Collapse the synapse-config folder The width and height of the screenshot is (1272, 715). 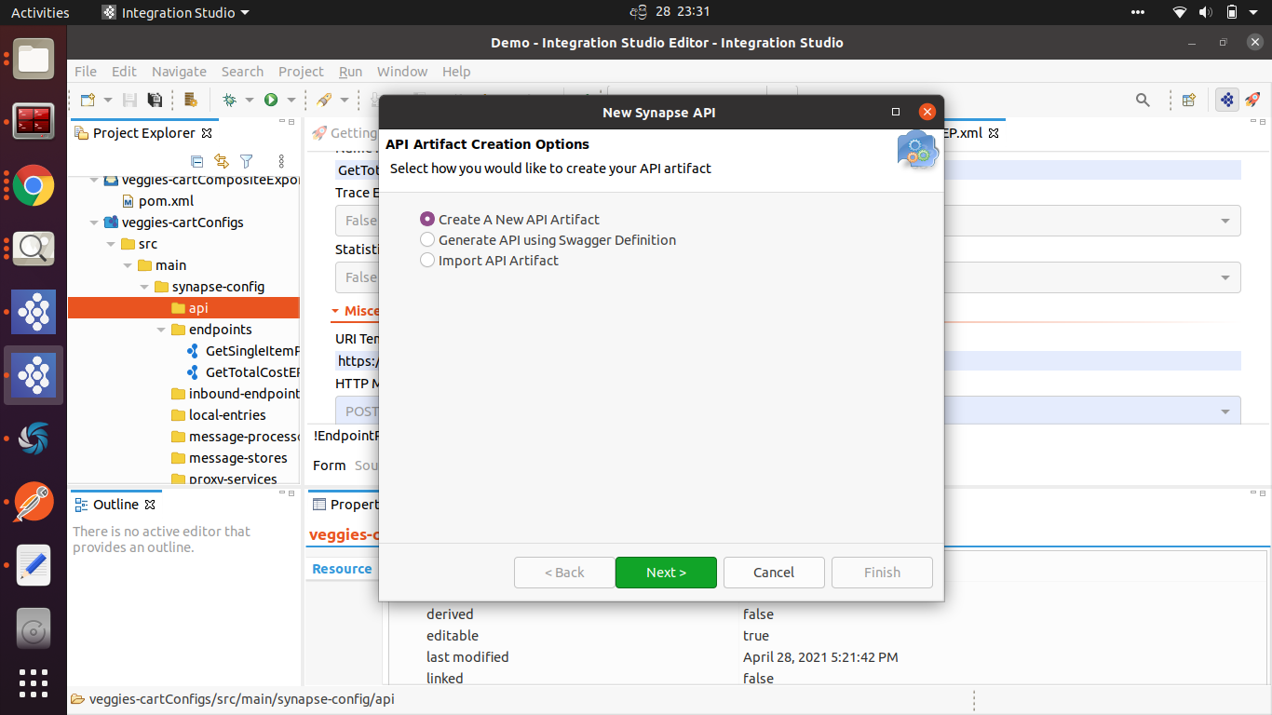(x=144, y=287)
